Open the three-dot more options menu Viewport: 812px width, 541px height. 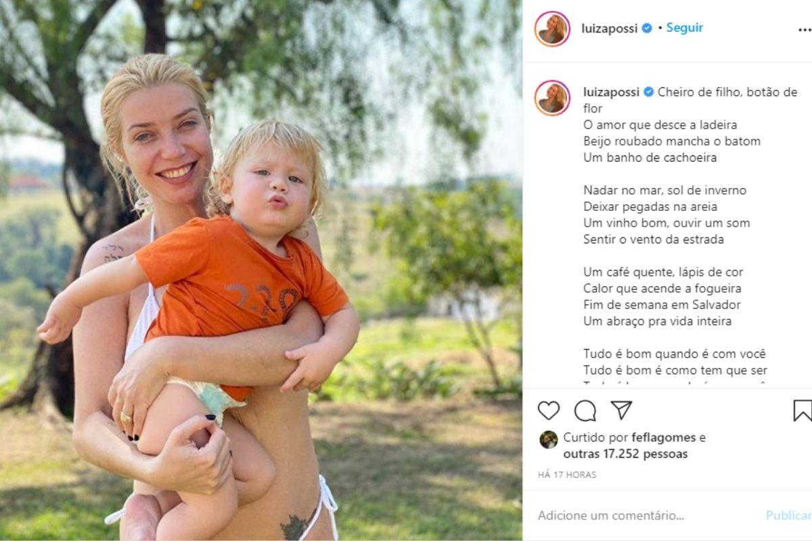[x=804, y=30]
